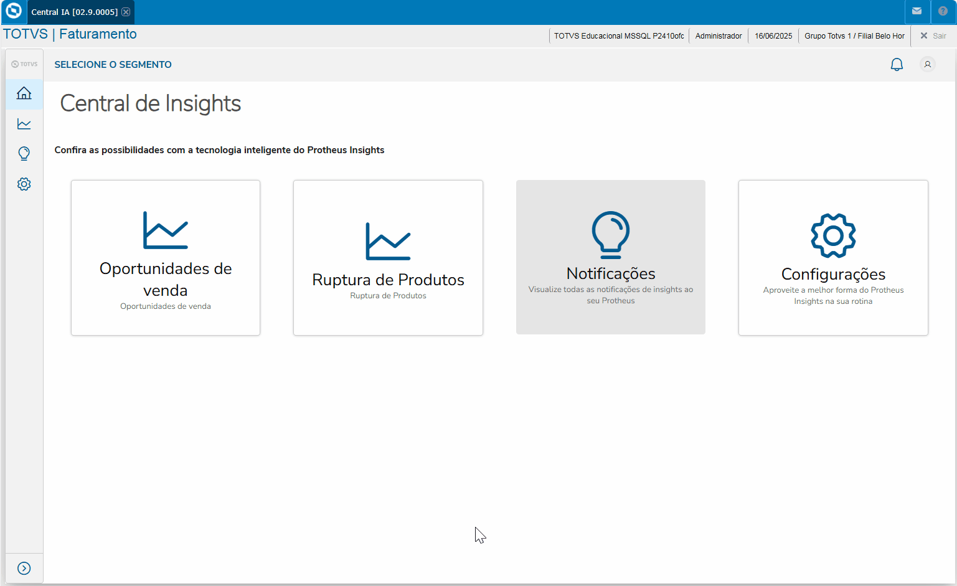The width and height of the screenshot is (957, 586).
Task: Click the chart icon on Ruptura de Produtos
Action: tap(388, 241)
